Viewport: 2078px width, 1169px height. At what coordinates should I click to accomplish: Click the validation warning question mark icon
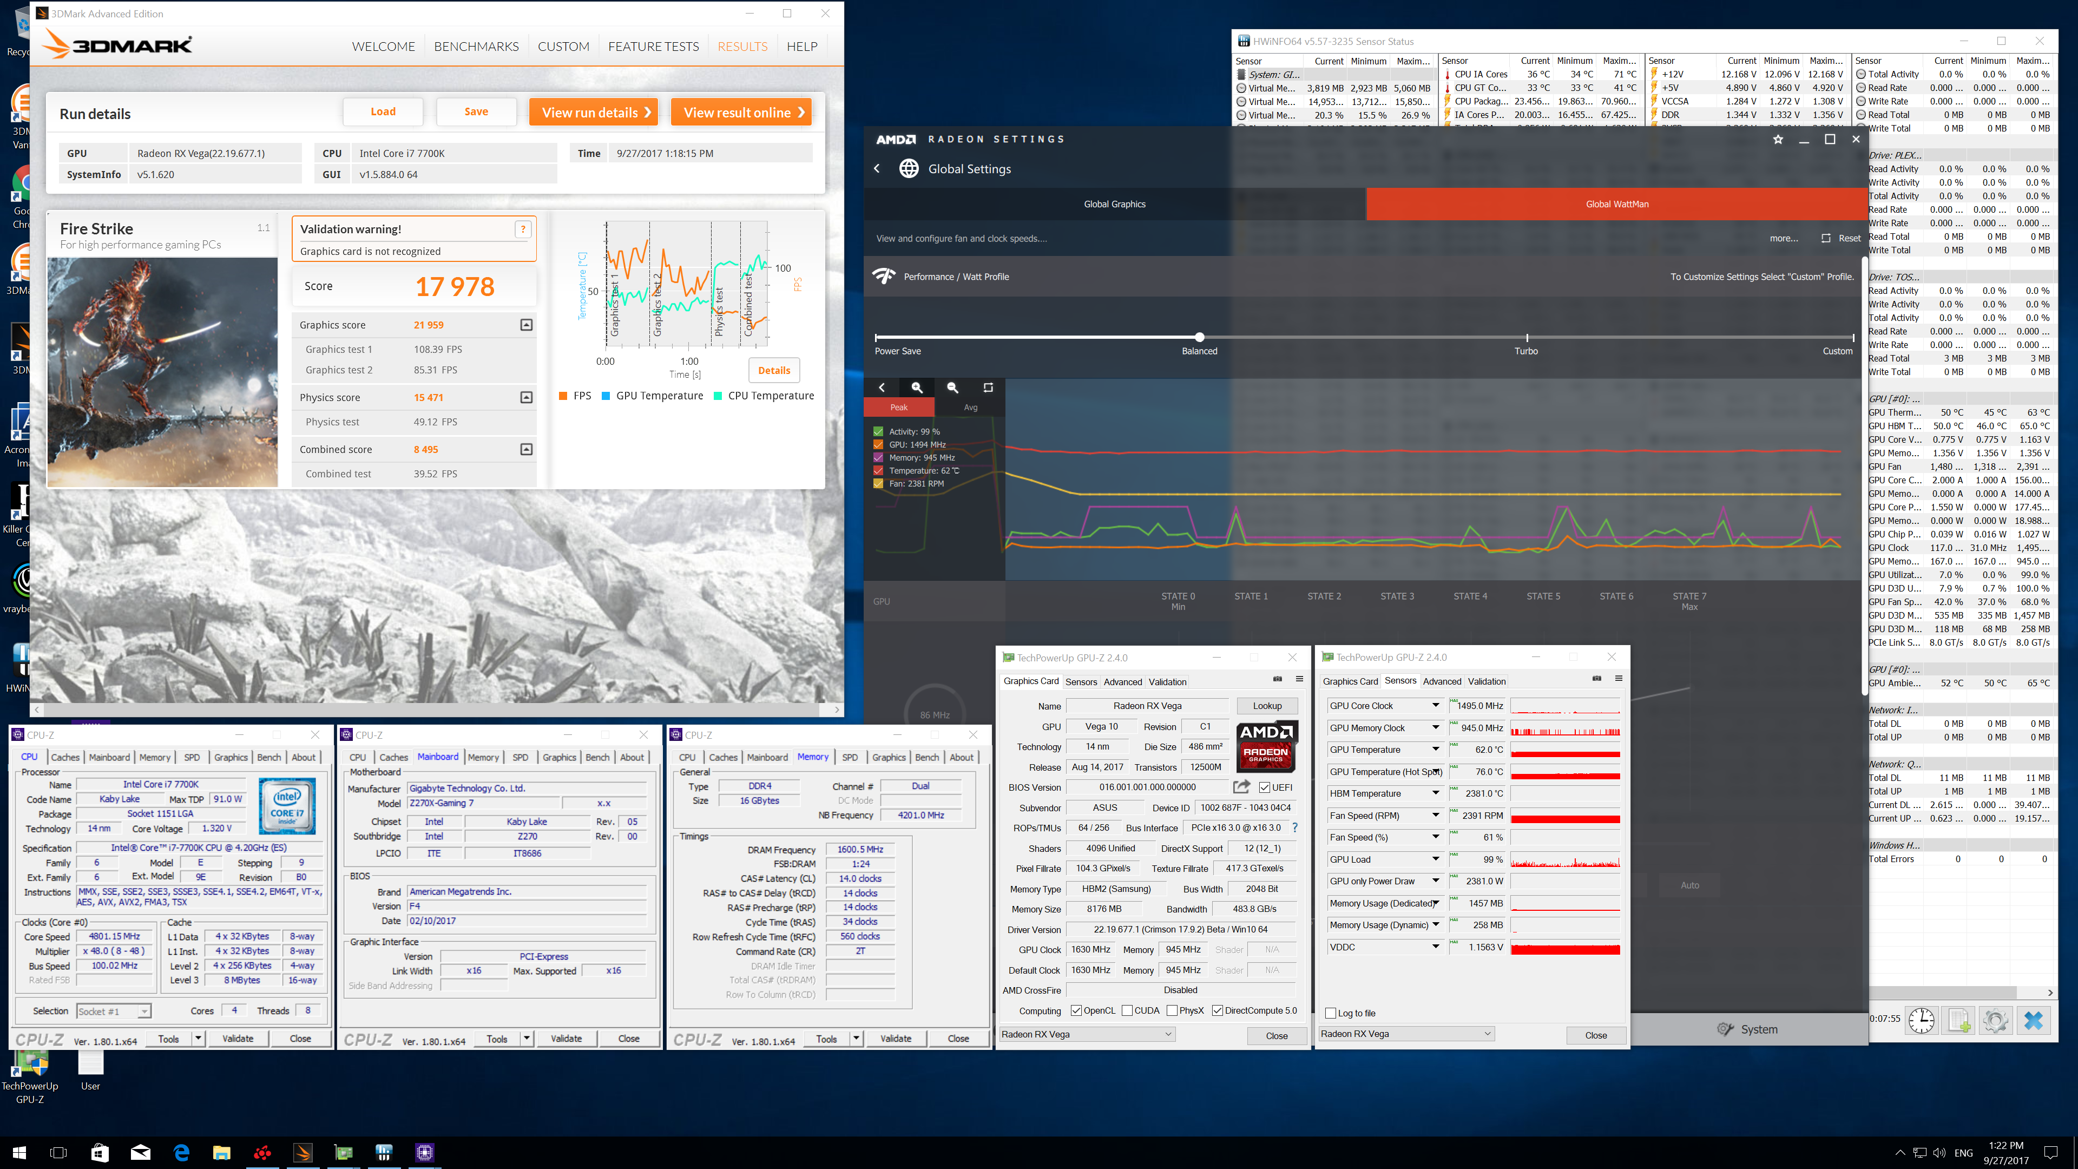[523, 229]
